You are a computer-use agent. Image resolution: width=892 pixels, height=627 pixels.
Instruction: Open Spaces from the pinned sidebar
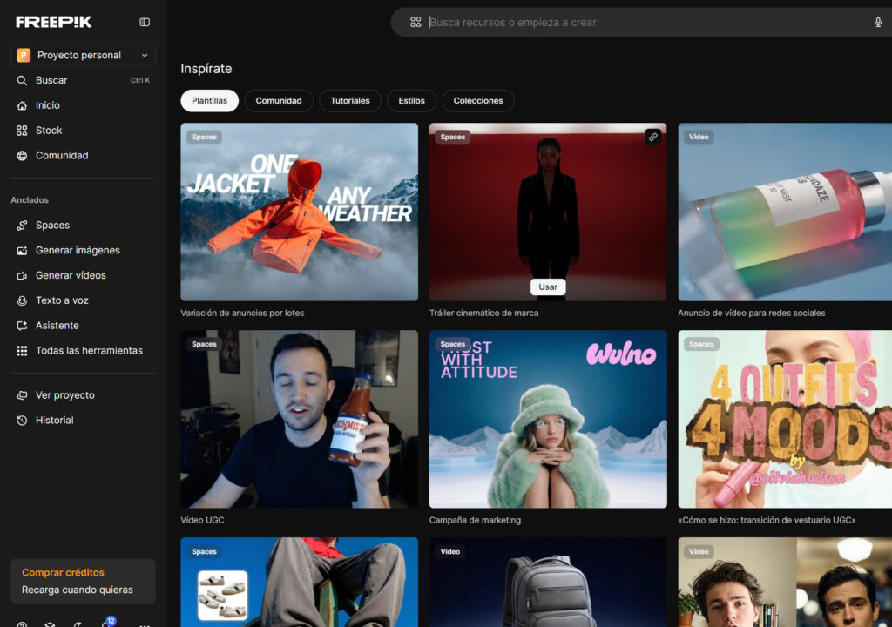tap(52, 225)
